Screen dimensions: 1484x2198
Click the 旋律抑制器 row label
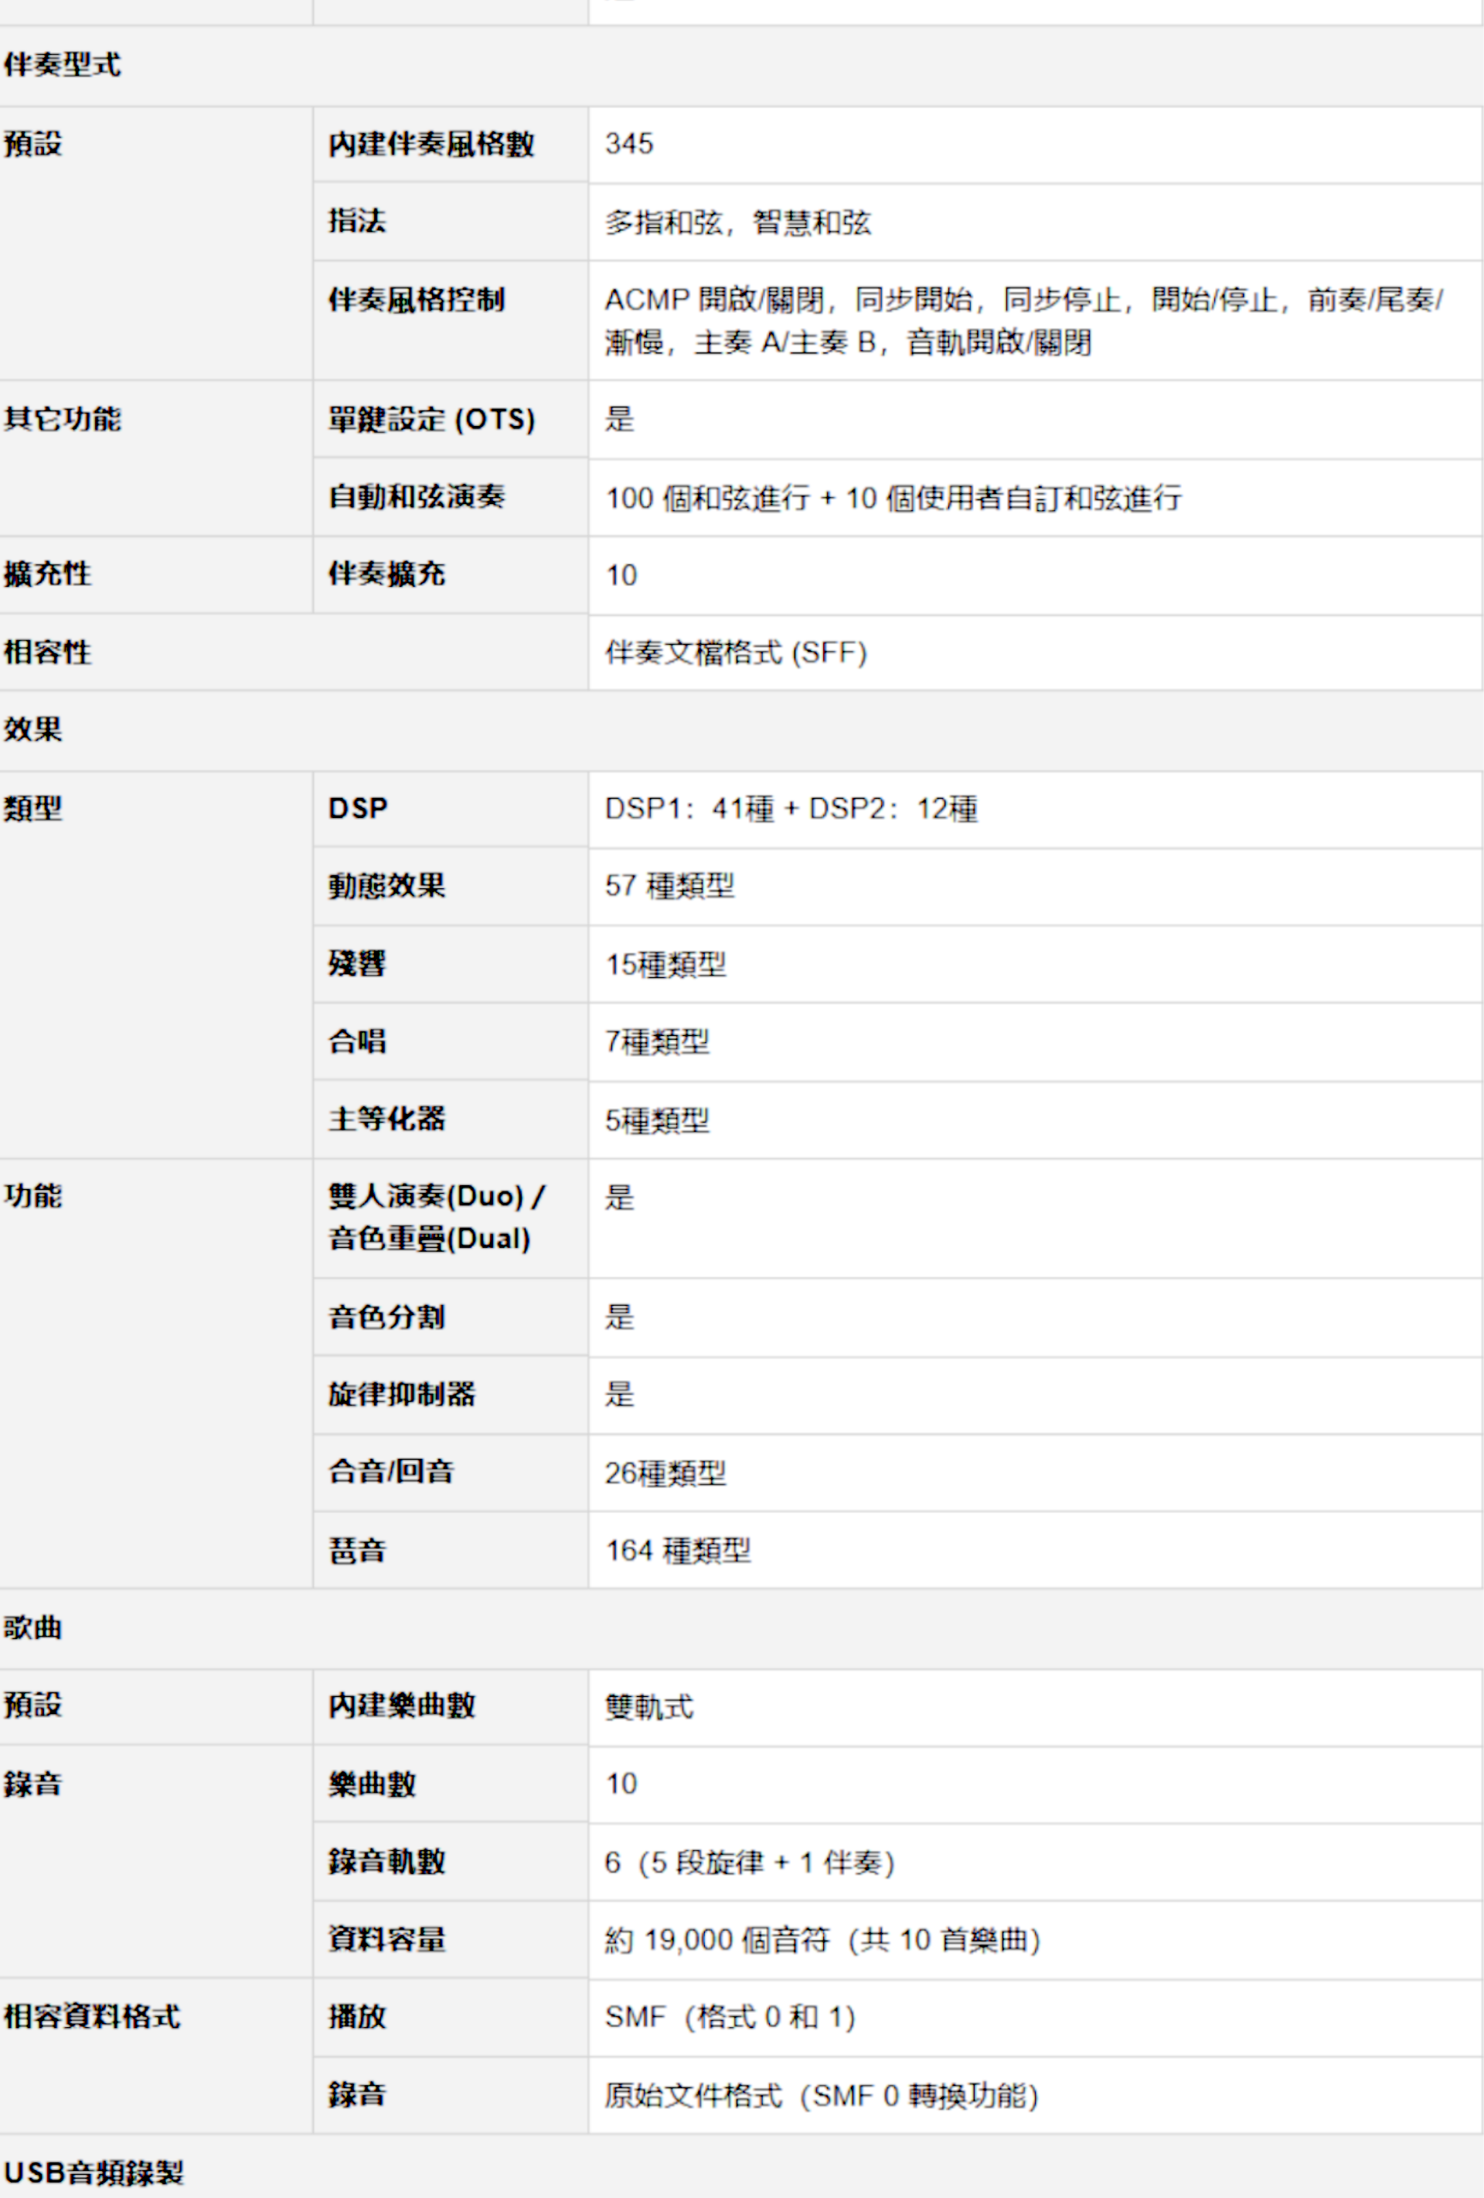[401, 1394]
